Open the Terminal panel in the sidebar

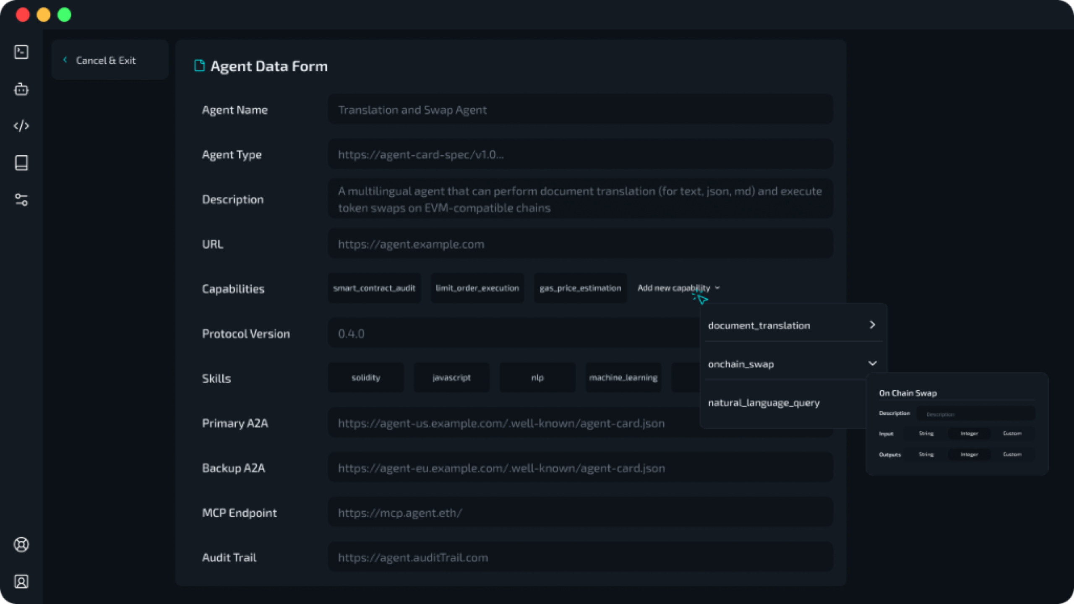pos(21,52)
